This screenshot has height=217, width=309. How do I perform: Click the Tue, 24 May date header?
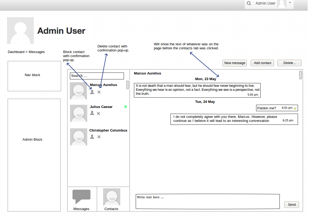(205, 102)
